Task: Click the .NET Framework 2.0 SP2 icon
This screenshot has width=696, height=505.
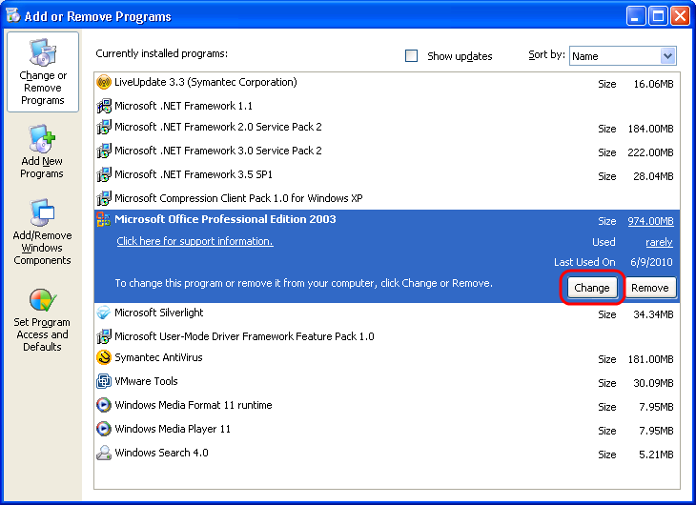Action: [x=104, y=127]
